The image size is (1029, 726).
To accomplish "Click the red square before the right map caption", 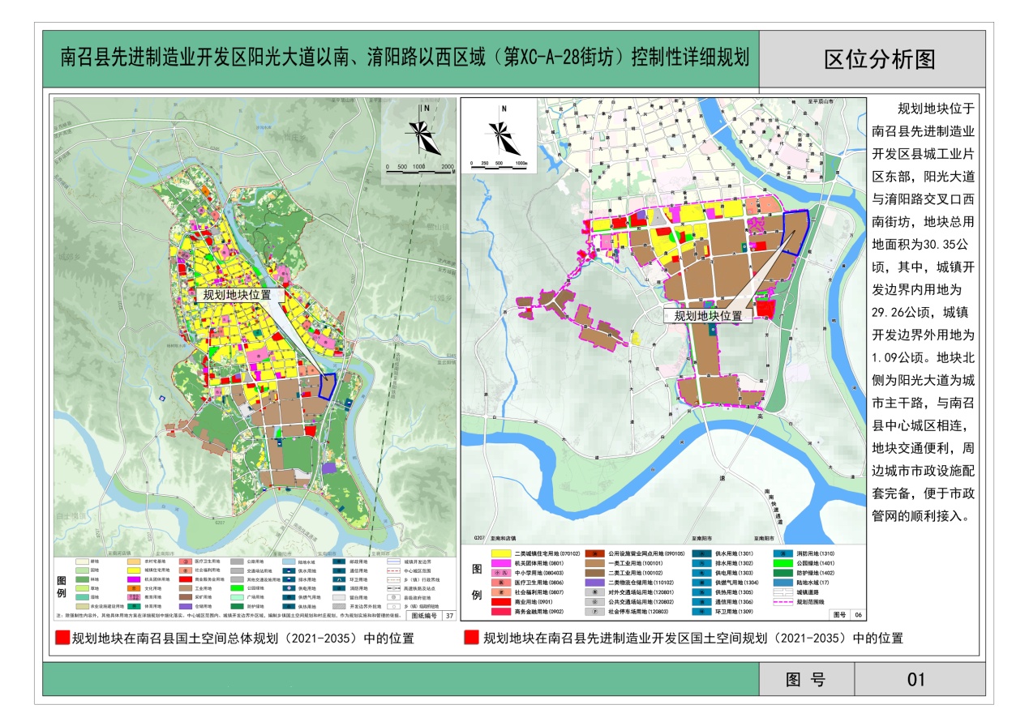I will pyautogui.click(x=470, y=638).
